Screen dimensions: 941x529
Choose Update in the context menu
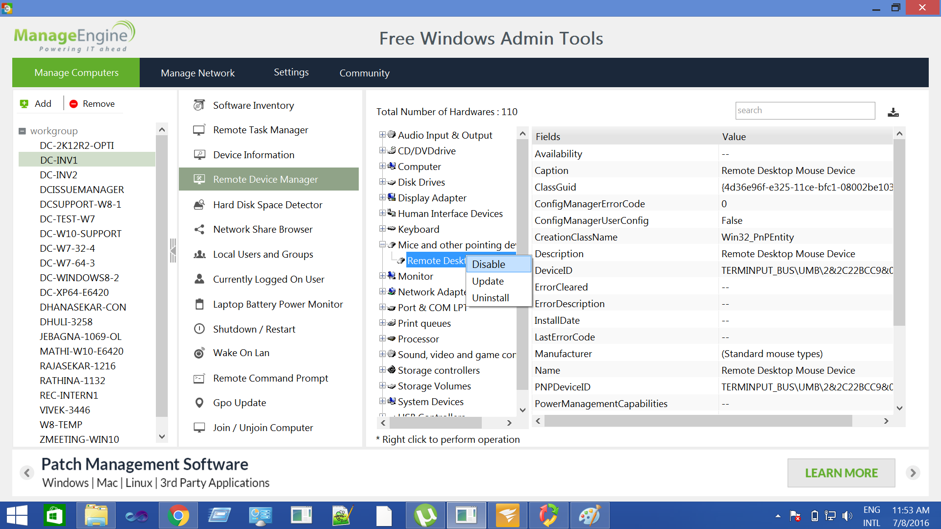pyautogui.click(x=498, y=281)
